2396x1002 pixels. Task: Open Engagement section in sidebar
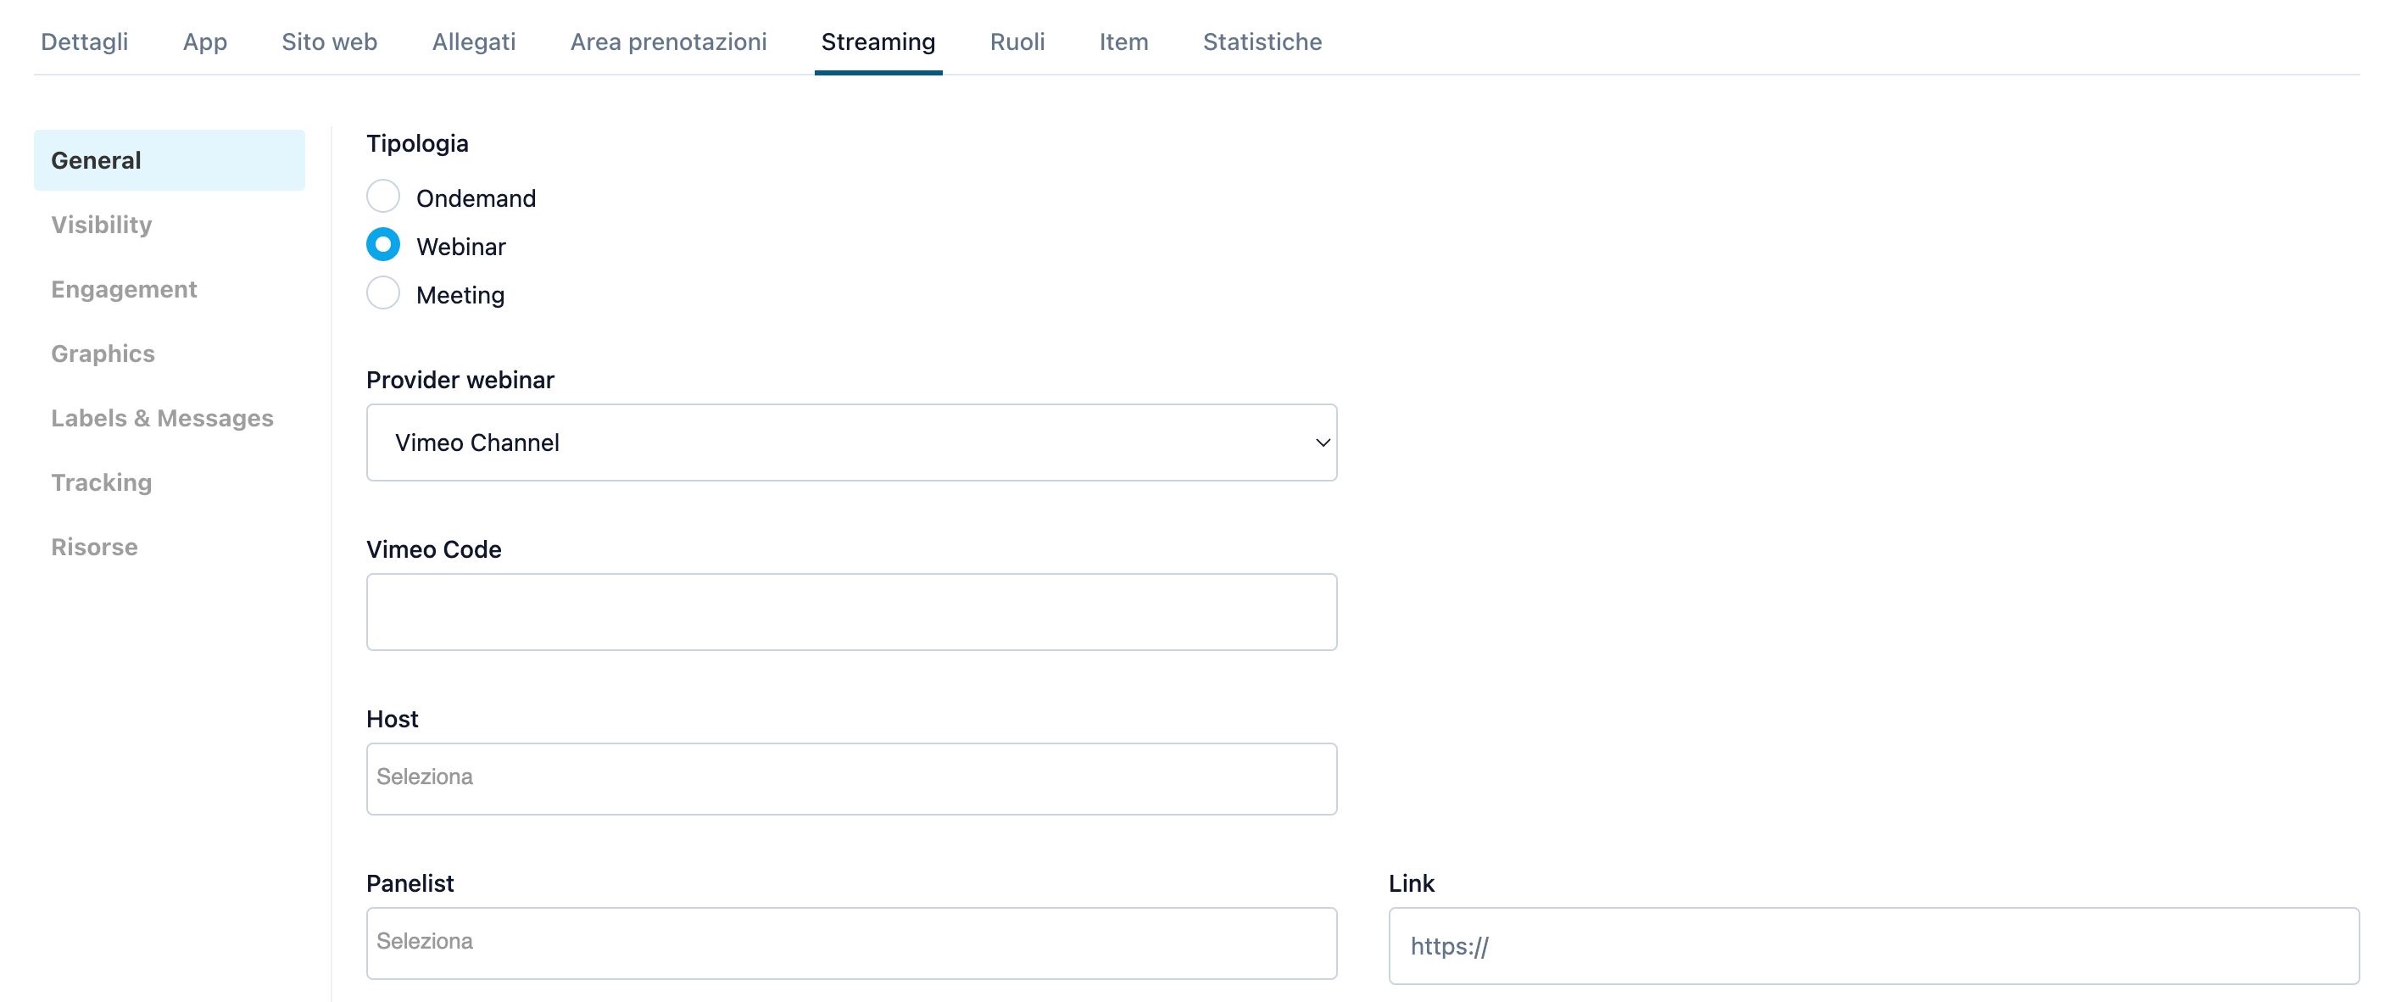(x=124, y=289)
